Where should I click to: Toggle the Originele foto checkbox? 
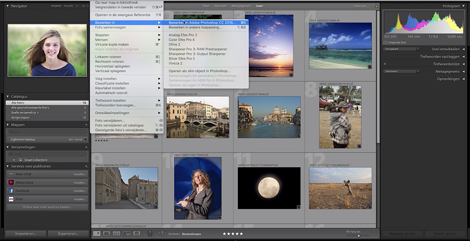tap(385, 42)
